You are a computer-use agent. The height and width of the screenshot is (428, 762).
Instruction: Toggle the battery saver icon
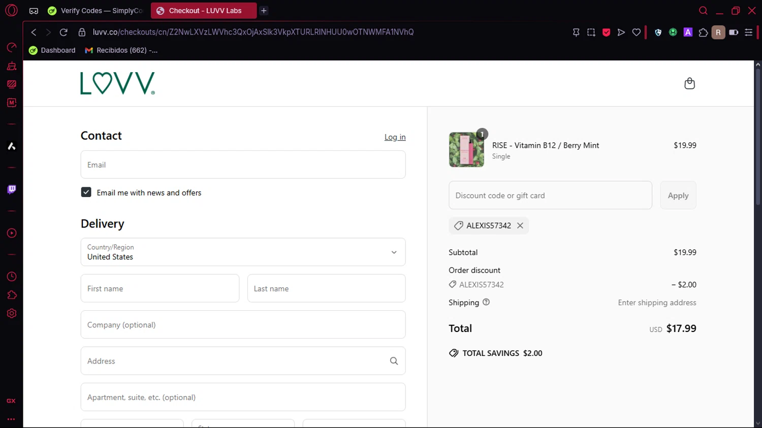pos(734,32)
